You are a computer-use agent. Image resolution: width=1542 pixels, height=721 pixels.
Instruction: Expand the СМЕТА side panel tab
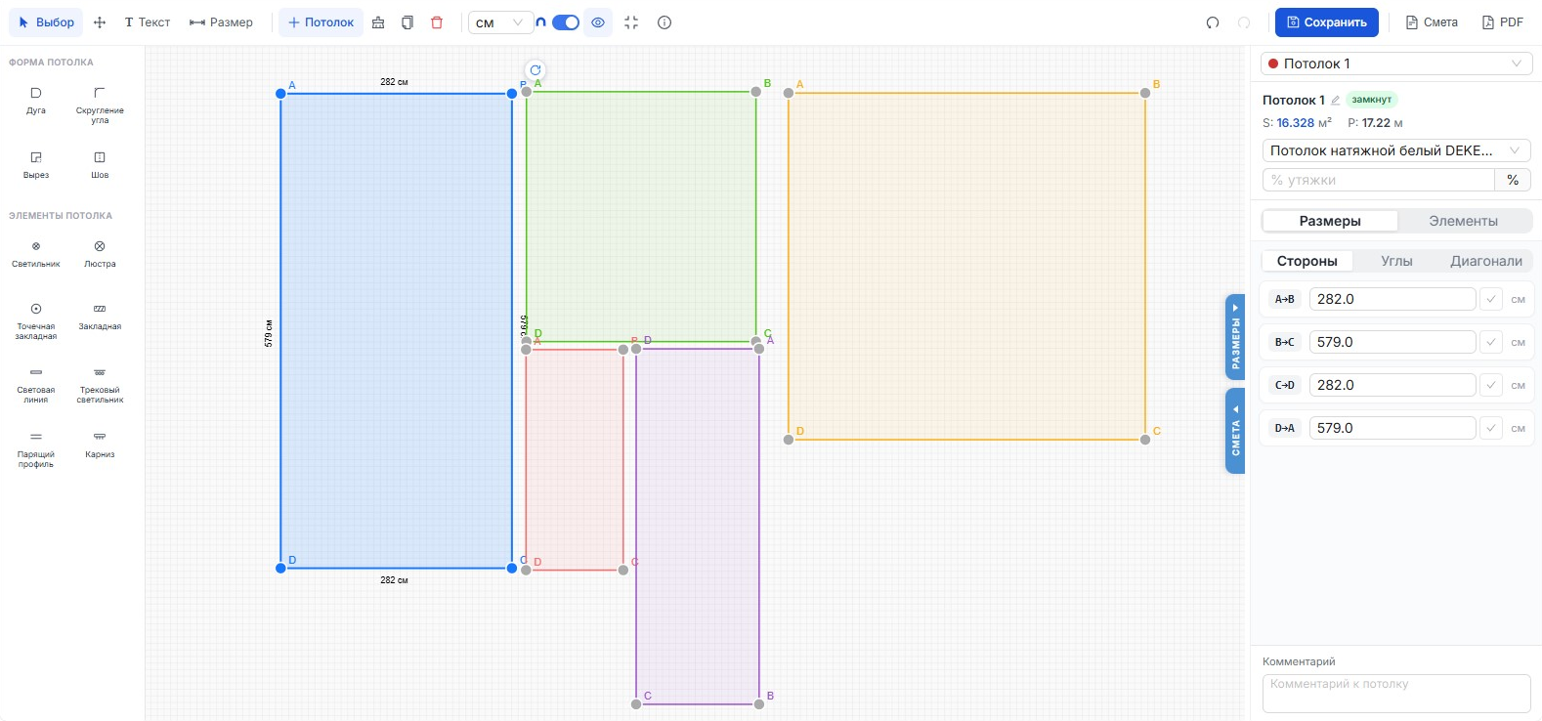tap(1235, 431)
